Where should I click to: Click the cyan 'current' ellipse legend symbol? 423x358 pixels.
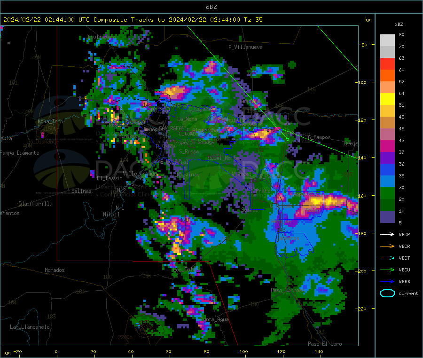387,293
